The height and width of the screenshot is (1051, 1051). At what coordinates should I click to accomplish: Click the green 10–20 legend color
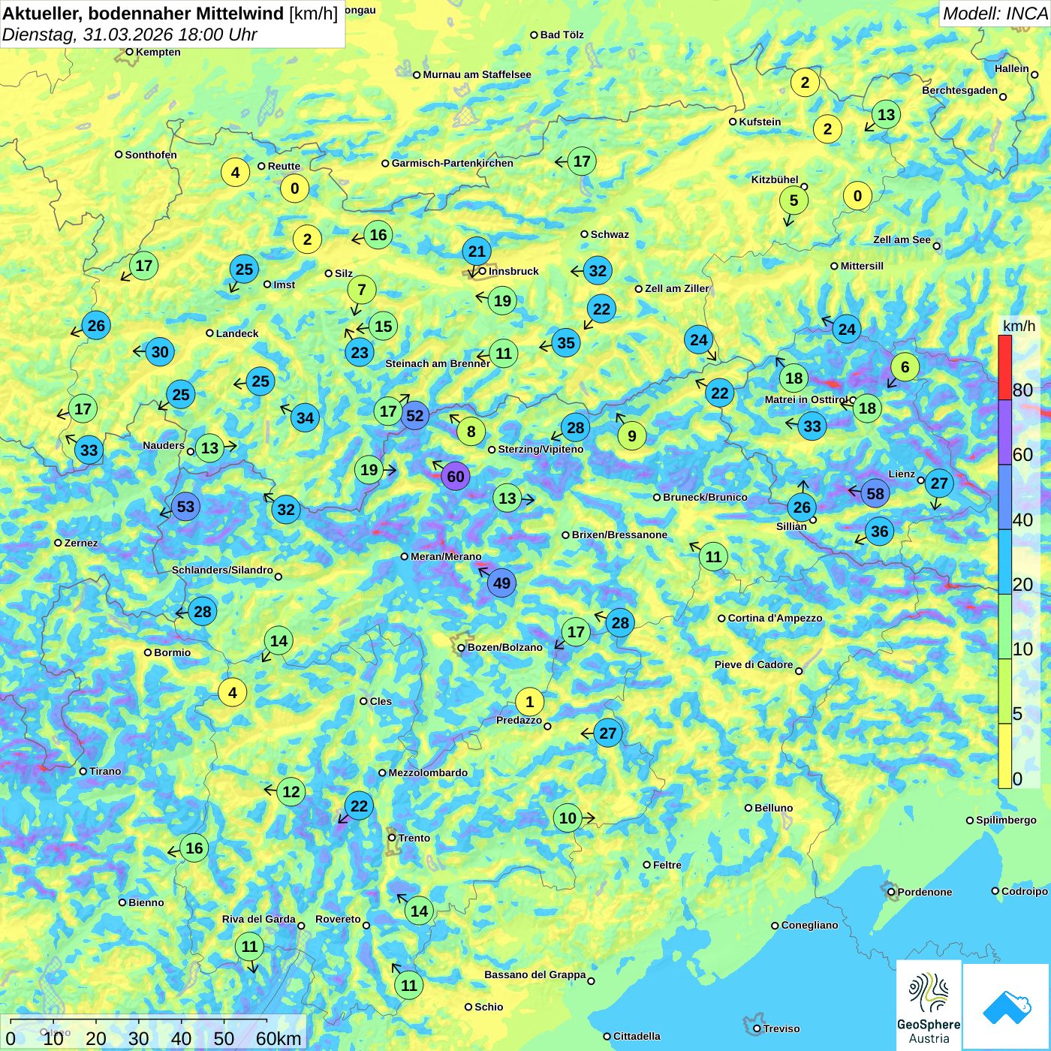coord(1004,626)
